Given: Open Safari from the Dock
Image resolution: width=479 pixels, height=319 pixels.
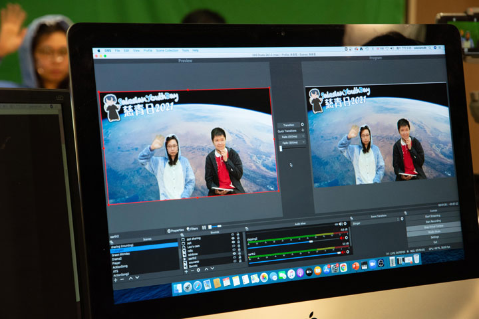Looking at the screenshot, I should [x=197, y=286].
